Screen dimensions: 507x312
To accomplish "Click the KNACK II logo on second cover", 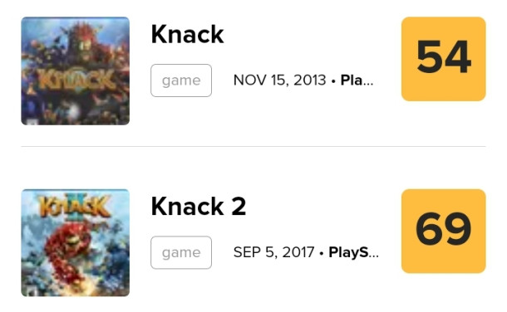I will (74, 206).
